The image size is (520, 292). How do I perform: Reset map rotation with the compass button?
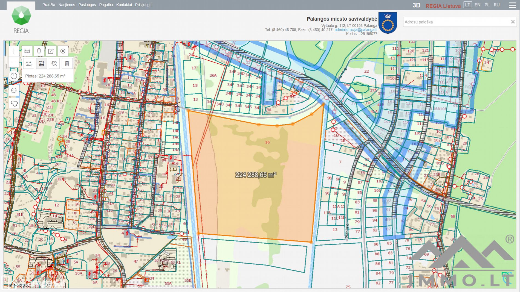pos(14,76)
